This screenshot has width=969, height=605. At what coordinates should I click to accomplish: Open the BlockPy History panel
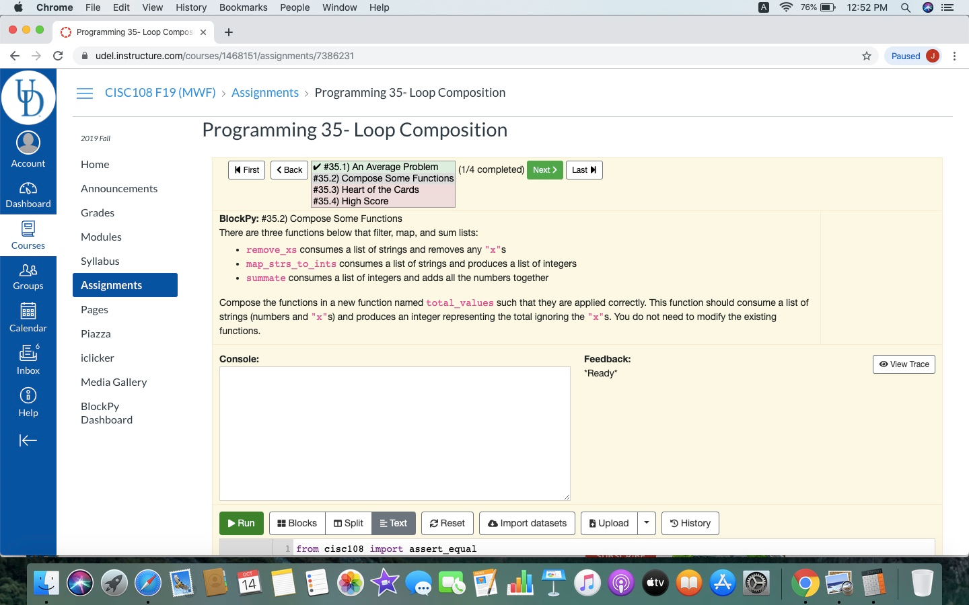[x=690, y=523]
